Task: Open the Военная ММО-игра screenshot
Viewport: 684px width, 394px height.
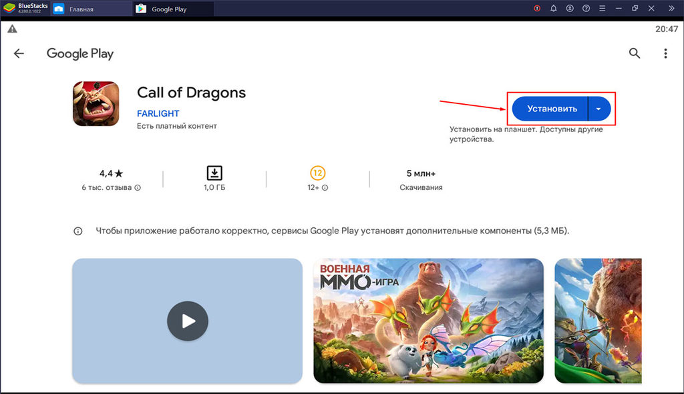Action: click(428, 321)
